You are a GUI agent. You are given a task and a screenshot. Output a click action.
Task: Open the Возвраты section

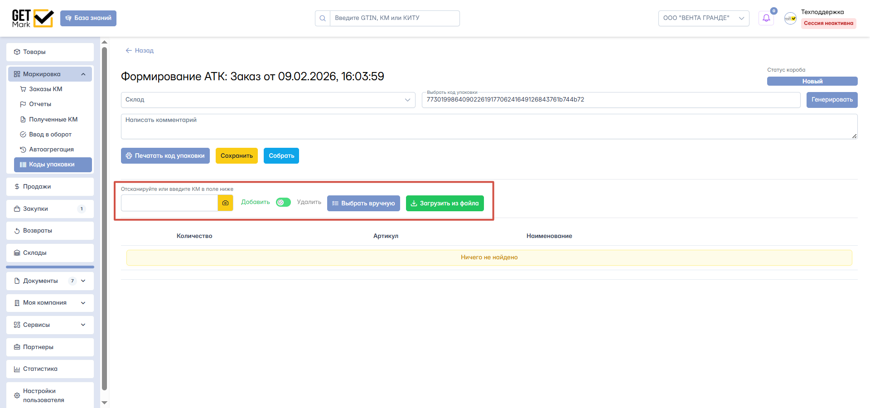(x=50, y=230)
